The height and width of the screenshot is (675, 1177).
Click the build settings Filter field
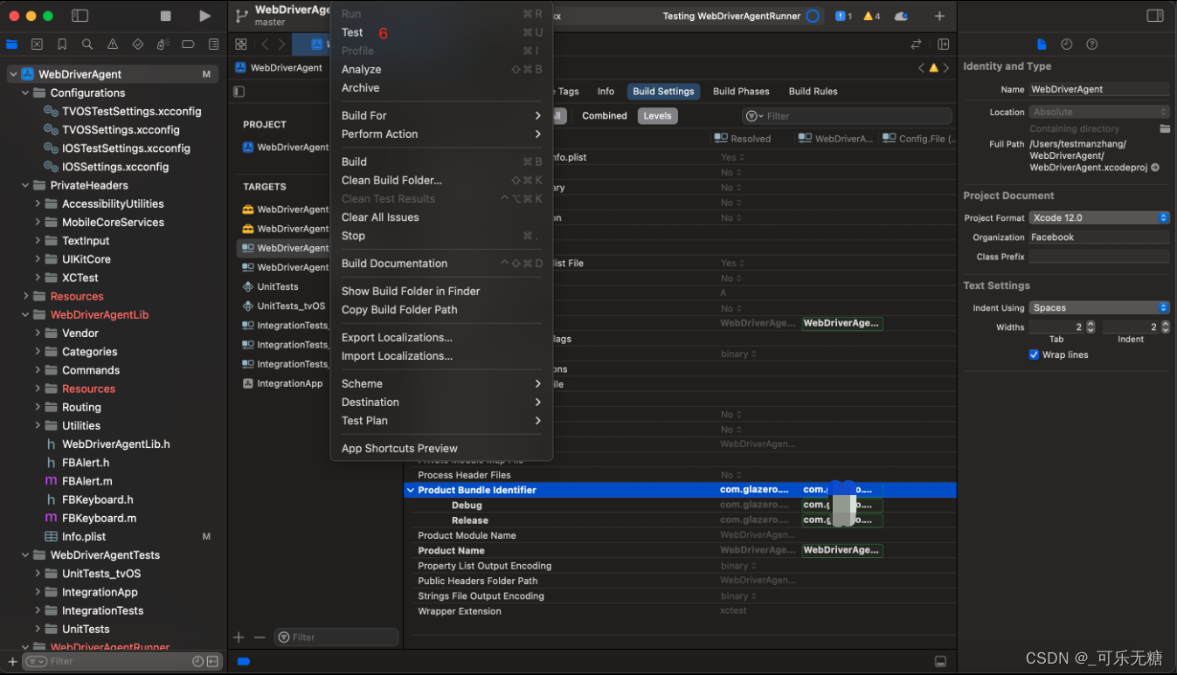[x=847, y=115]
